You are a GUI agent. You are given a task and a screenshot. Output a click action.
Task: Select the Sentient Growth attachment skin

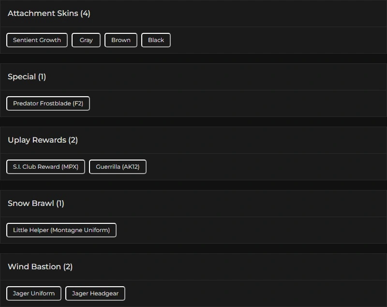37,40
